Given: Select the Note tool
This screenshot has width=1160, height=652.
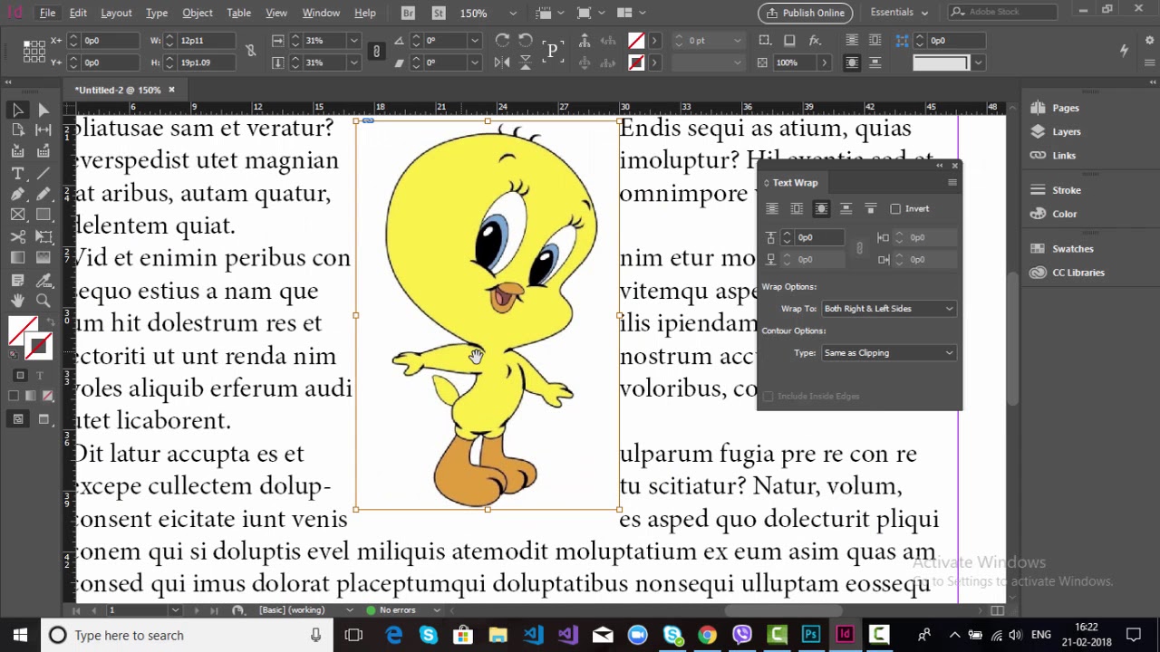Looking at the screenshot, I should tap(17, 279).
